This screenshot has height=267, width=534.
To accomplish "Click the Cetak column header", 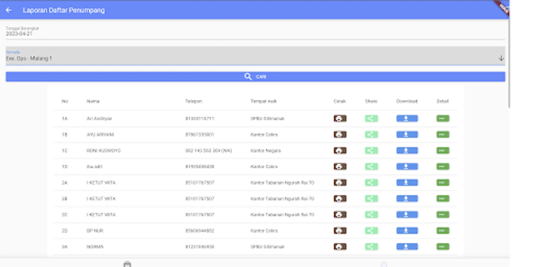I will 340,101.
